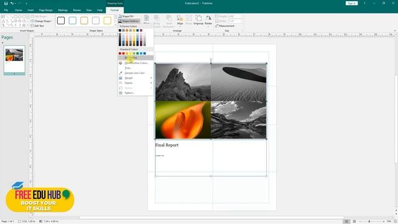Select the cloudy lake landscape picture
398x224 pixels.
coord(239,120)
